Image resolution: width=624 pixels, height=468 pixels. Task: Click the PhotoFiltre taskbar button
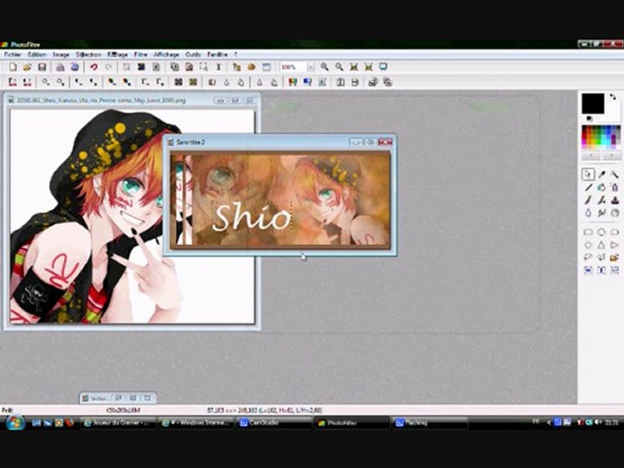pos(352,422)
